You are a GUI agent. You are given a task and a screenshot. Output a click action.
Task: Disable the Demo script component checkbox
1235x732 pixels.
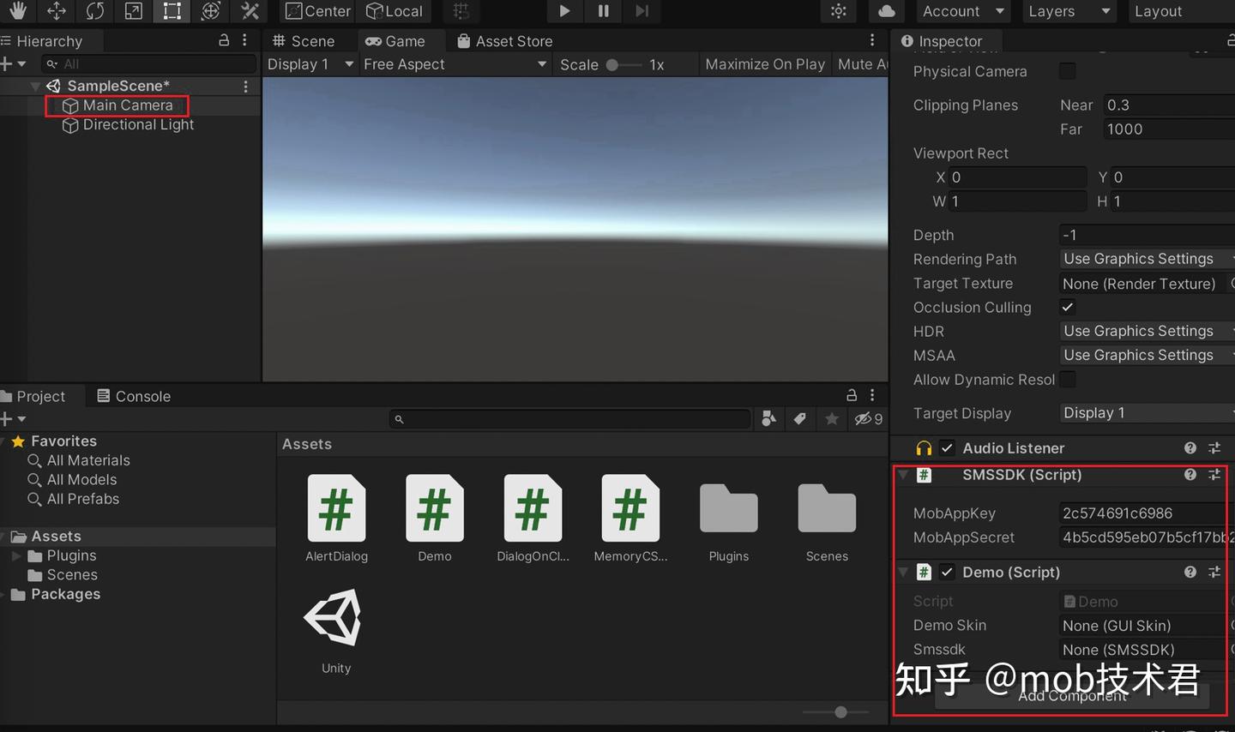[947, 572]
